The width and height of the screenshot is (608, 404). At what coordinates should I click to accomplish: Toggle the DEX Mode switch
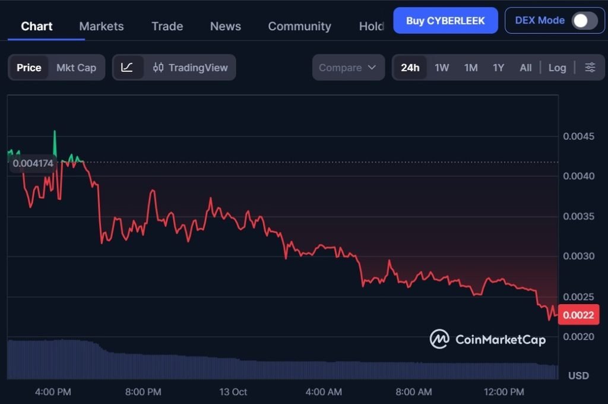[x=585, y=21]
